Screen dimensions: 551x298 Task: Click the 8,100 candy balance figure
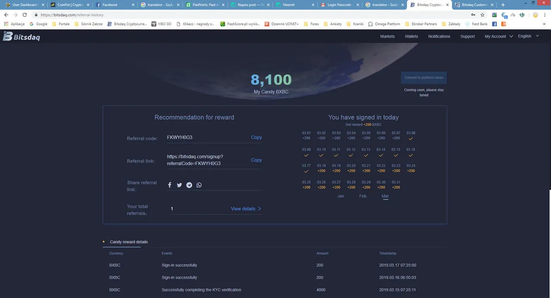pyautogui.click(x=271, y=80)
